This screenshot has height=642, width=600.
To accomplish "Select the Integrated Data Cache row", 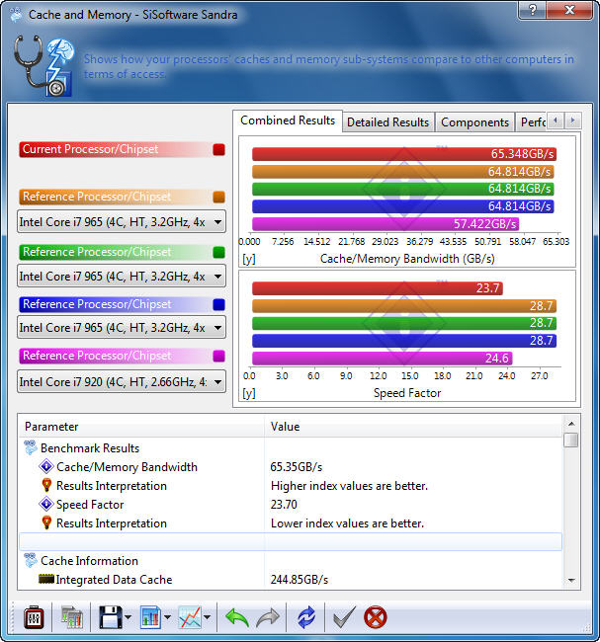I will point(291,579).
